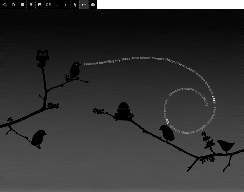Click the sleeping owl silhouette

[43, 55]
